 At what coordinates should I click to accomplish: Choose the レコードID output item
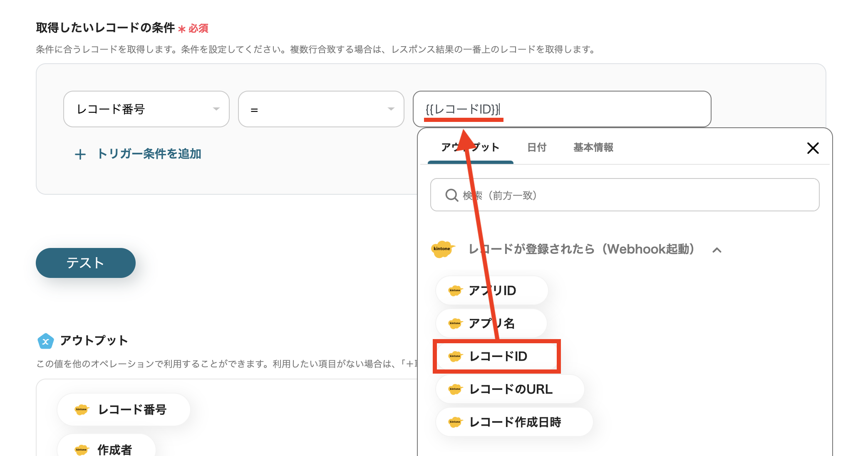click(498, 356)
